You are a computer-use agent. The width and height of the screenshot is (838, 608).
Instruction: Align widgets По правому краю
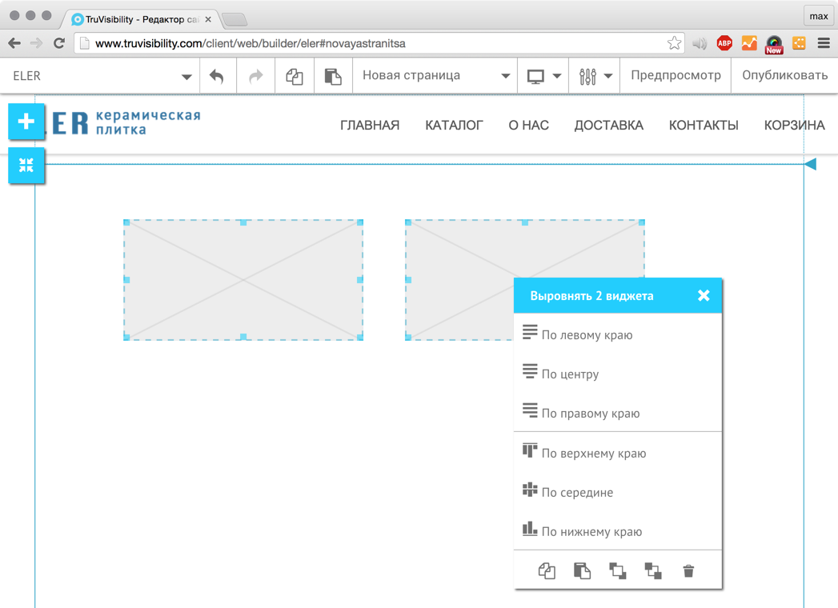618,413
